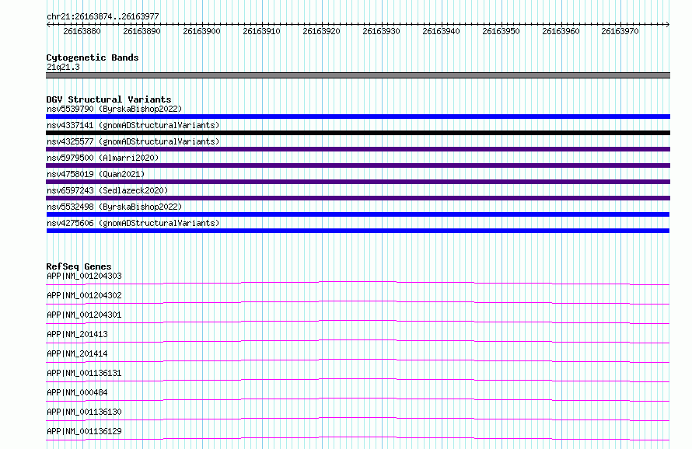Click ruler position 26163890
Viewport: 692px width, 449px height.
142,31
